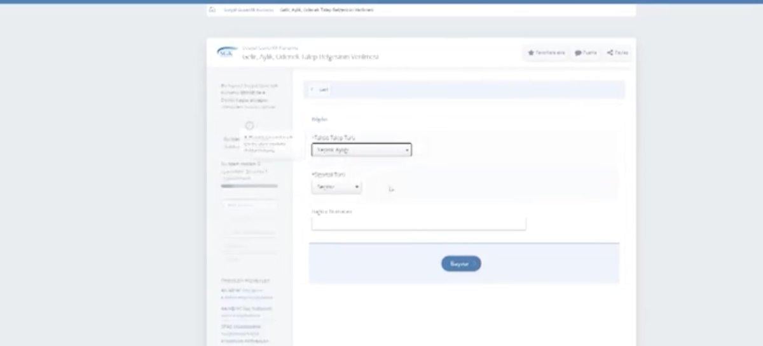This screenshot has height=346, width=763.
Task: Click the star icon for Favorilere ekle
Action: point(531,53)
